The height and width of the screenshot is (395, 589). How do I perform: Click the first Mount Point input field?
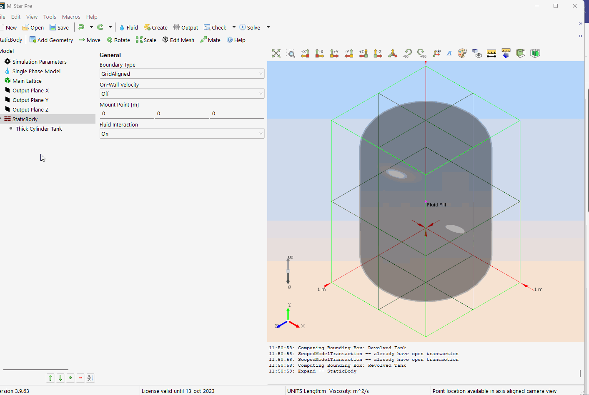127,114
